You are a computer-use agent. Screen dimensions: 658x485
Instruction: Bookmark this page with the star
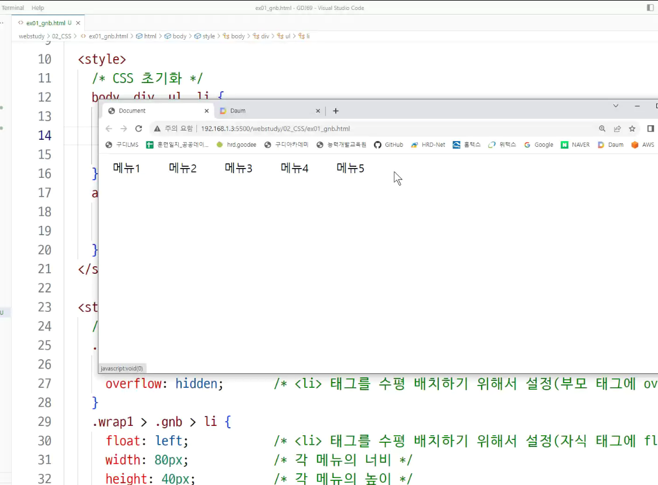(632, 129)
